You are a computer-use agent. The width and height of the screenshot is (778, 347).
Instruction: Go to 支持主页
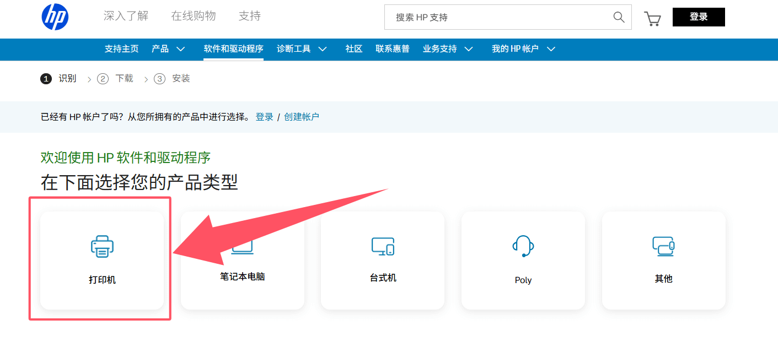(x=122, y=49)
